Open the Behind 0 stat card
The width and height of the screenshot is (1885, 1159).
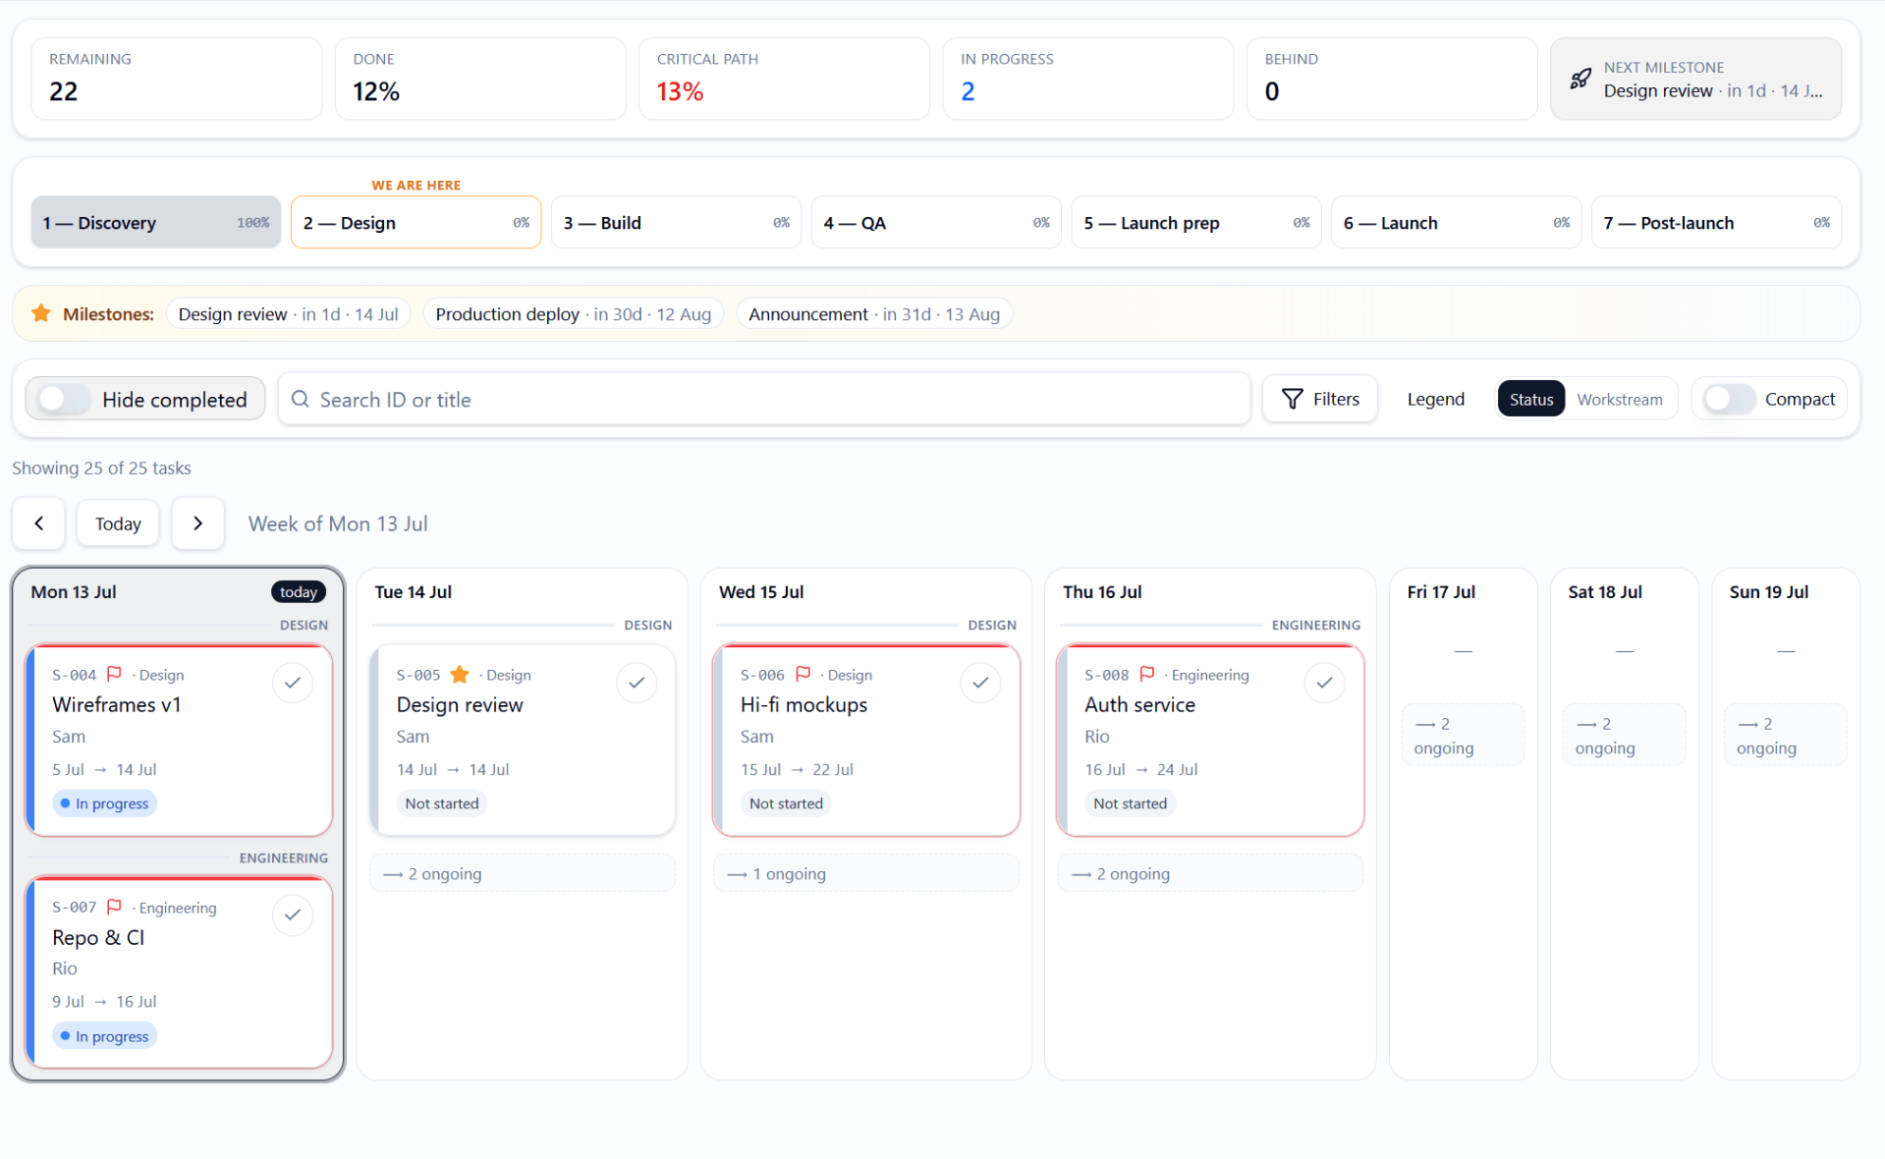(x=1392, y=79)
